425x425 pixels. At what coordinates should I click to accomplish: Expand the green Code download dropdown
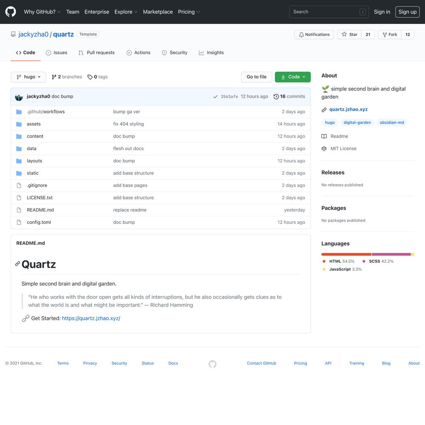[x=293, y=77]
